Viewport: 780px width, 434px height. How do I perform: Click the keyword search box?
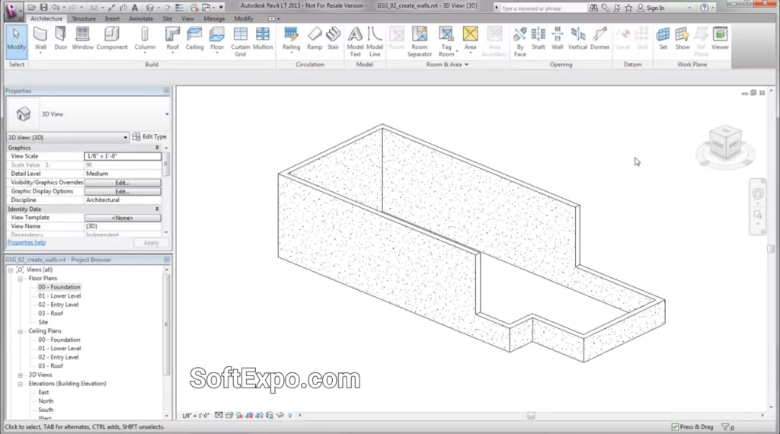coord(543,8)
